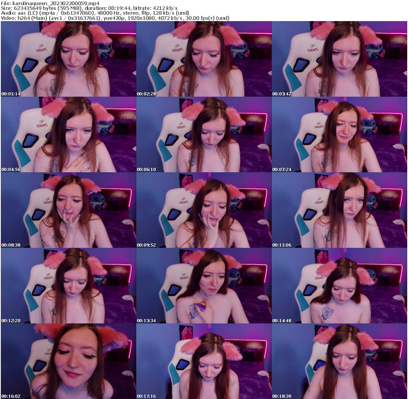Click the duration value 00:19:44

pos(120,8)
